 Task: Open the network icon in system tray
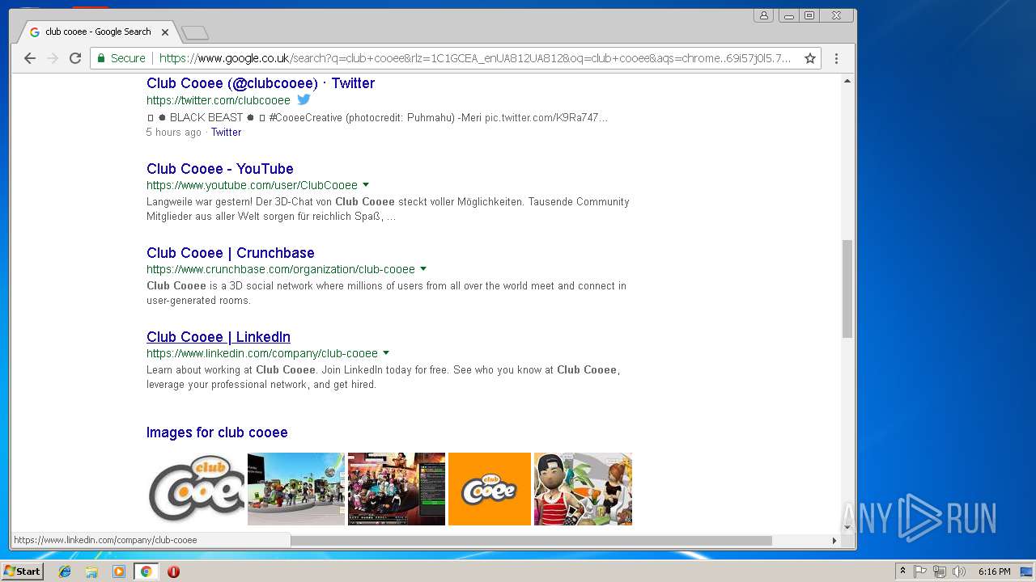click(940, 571)
